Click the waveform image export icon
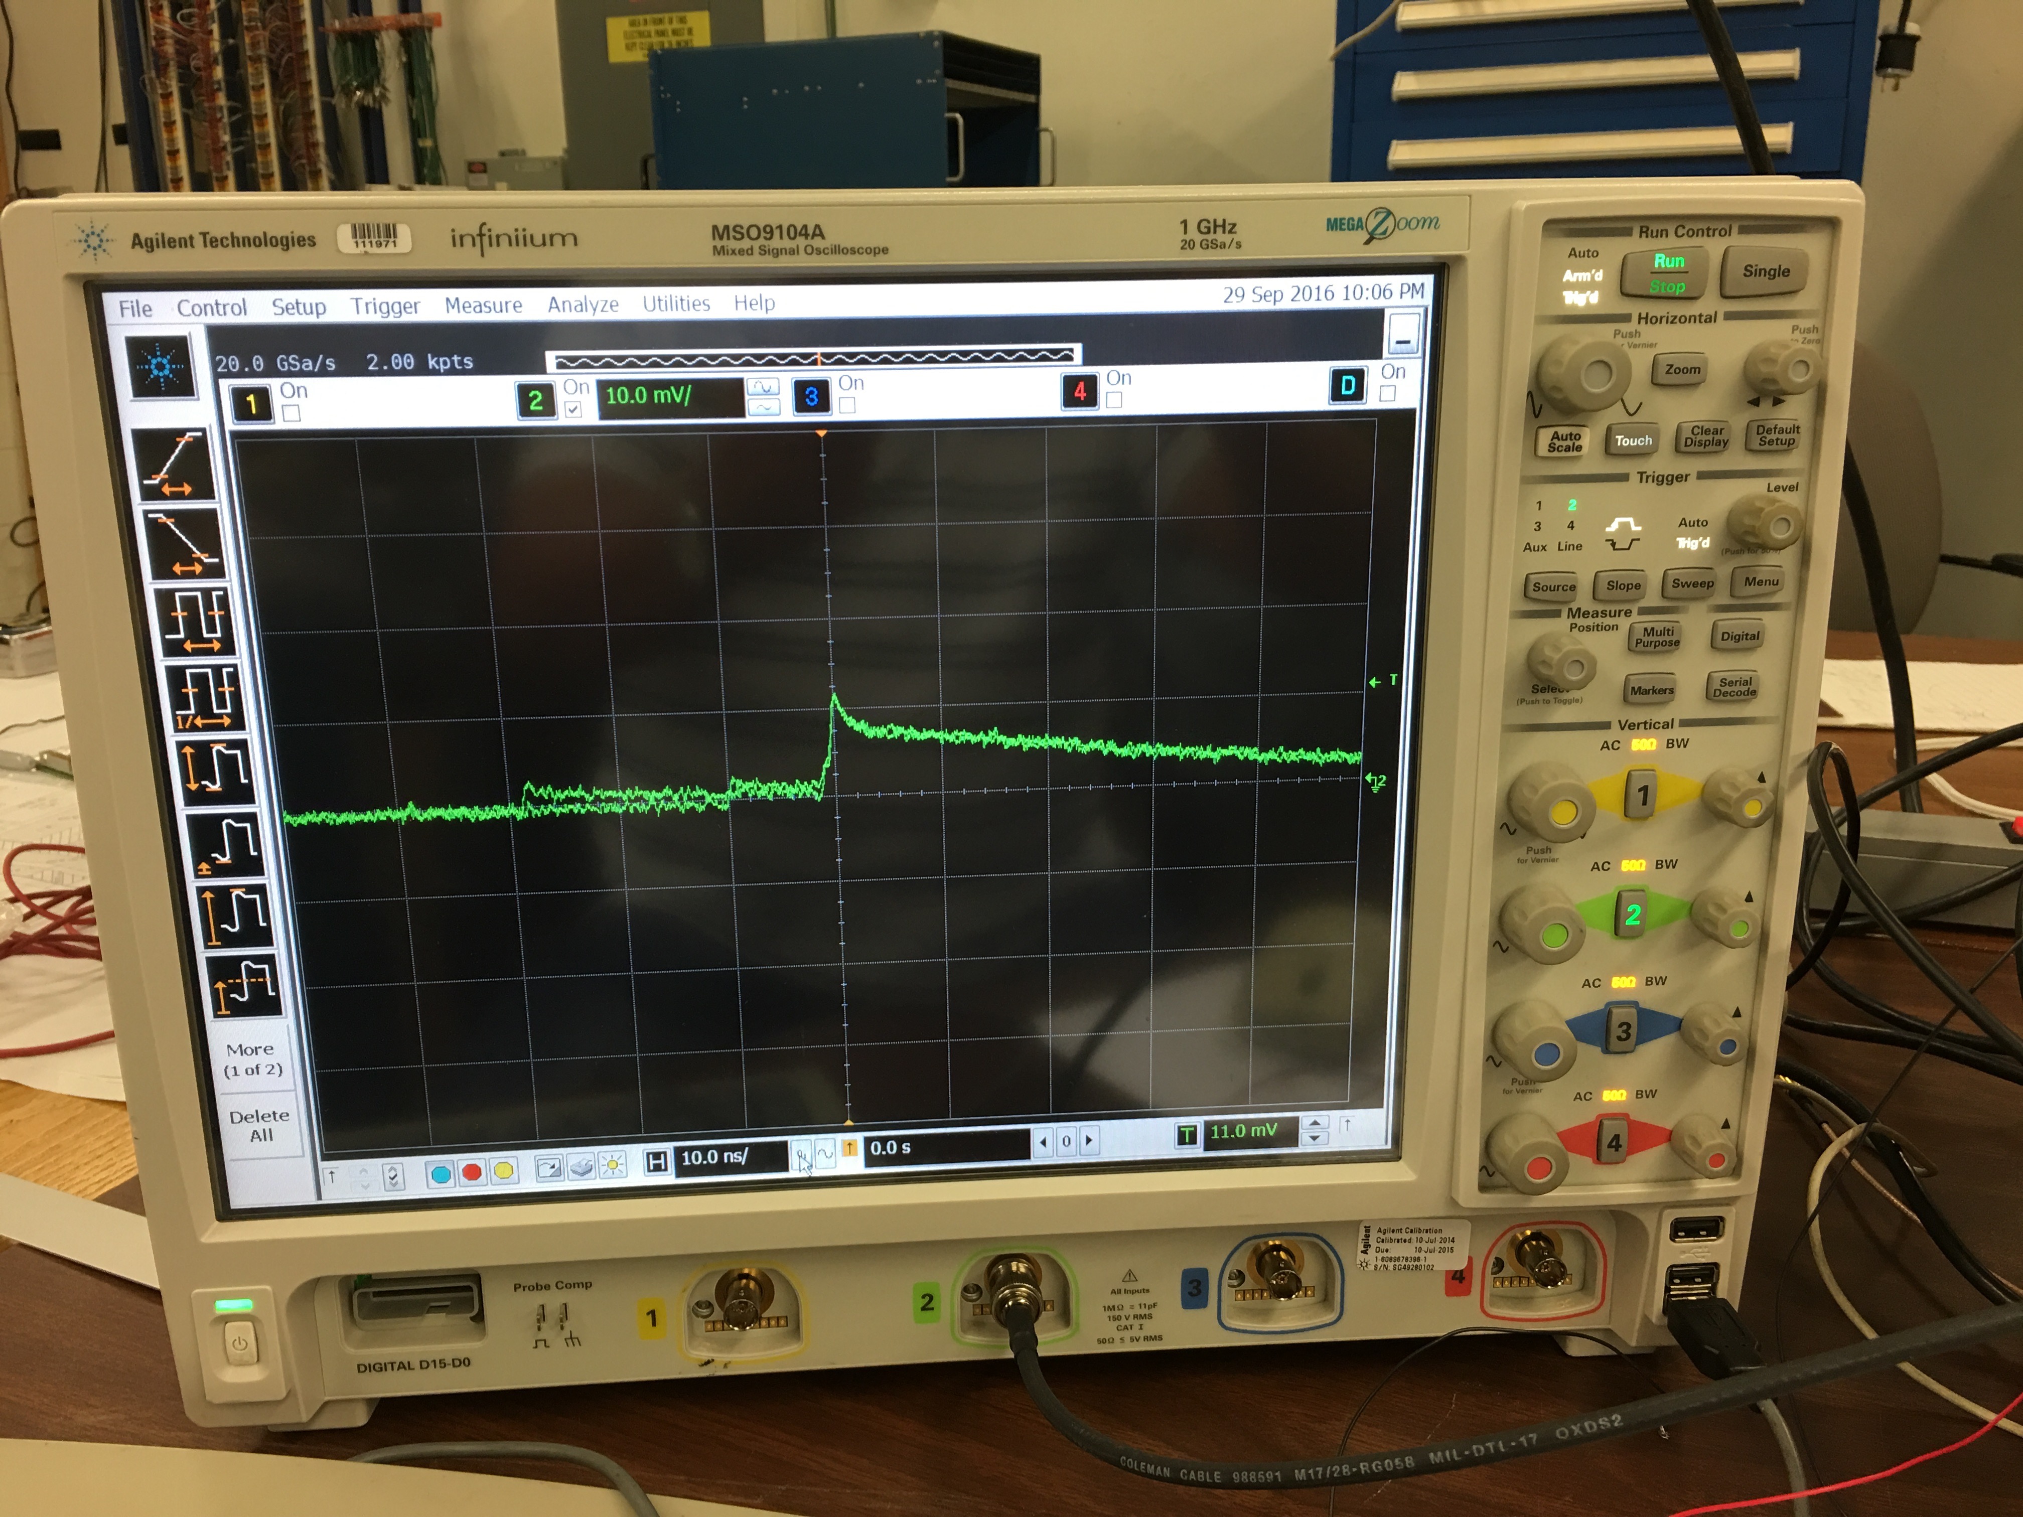The image size is (2023, 1517). tap(549, 1168)
